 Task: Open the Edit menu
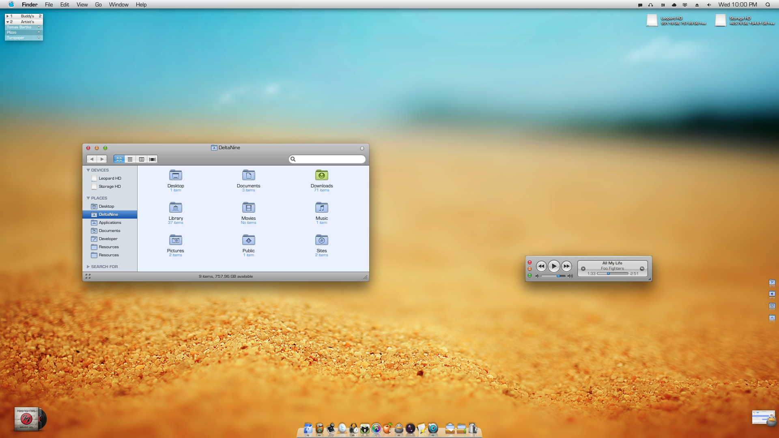[x=65, y=4]
